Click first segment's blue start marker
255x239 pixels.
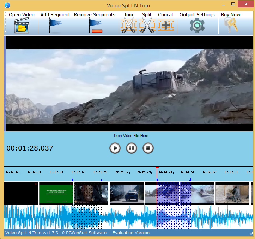pyautogui.click(x=72, y=179)
